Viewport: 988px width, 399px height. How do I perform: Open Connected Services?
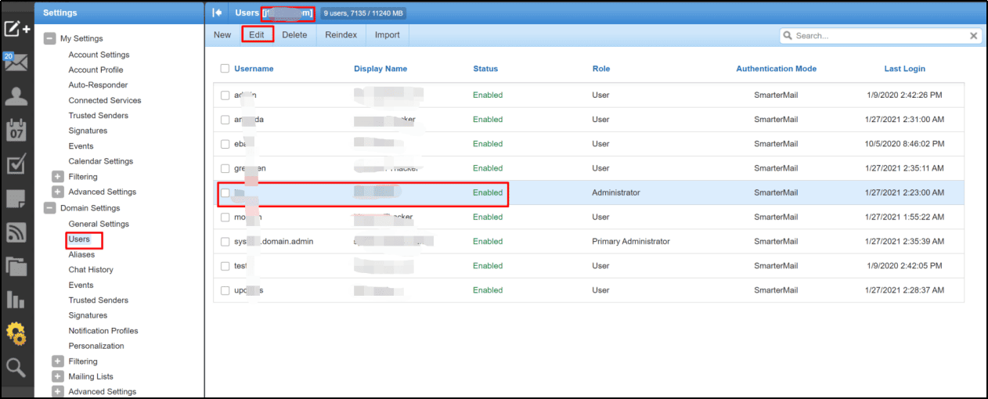coord(105,100)
